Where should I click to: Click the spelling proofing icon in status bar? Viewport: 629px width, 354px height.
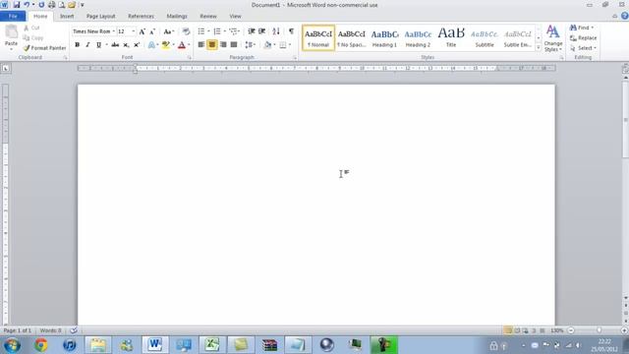click(74, 330)
